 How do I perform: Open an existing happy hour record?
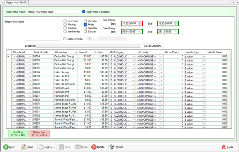[27, 147]
